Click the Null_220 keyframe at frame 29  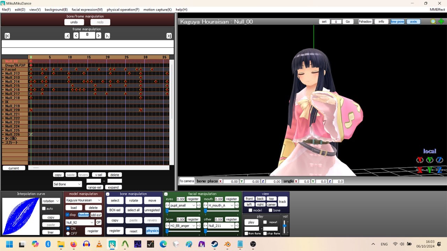[x=141, y=110]
